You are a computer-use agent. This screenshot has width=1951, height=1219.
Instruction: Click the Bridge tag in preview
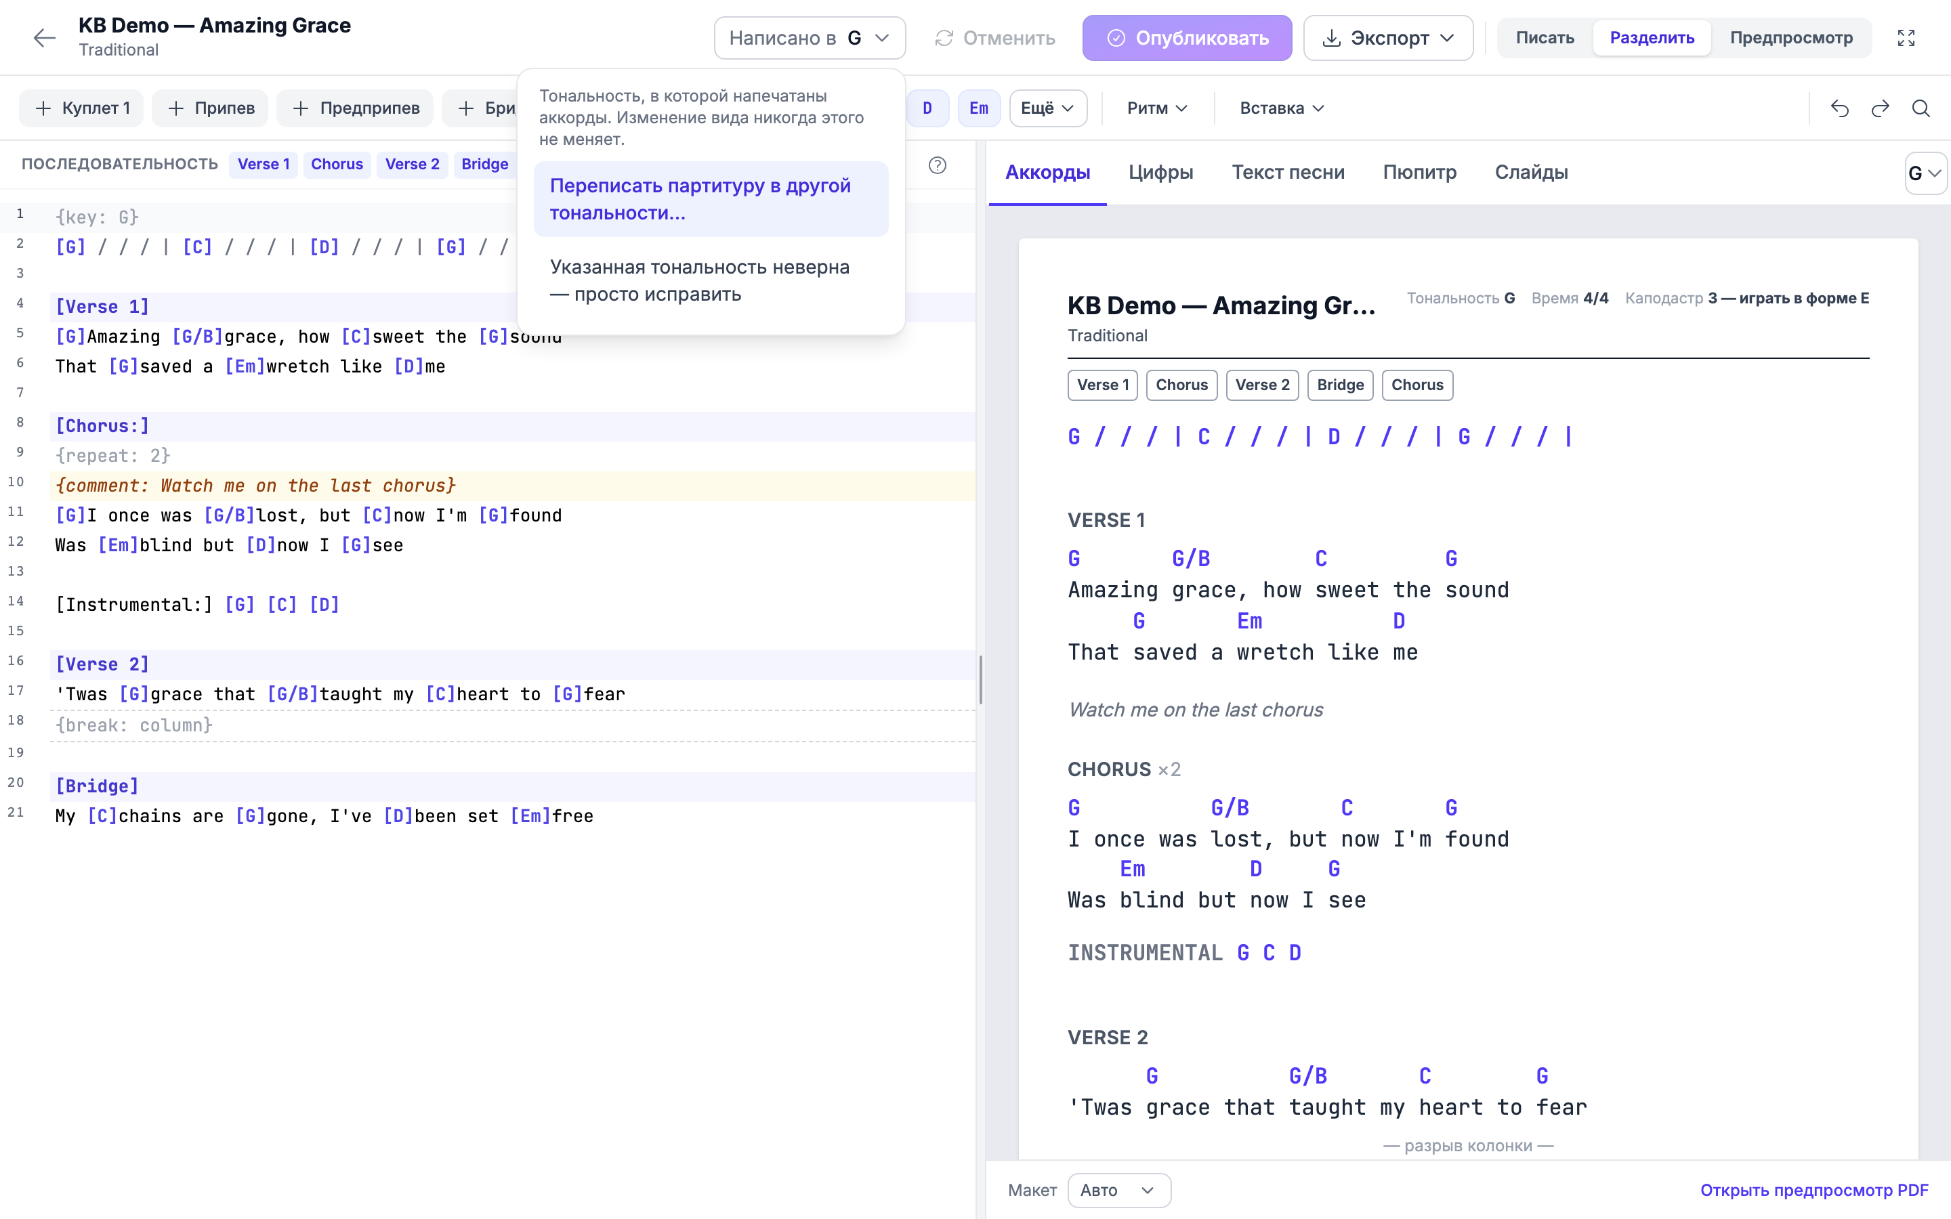click(x=1340, y=385)
